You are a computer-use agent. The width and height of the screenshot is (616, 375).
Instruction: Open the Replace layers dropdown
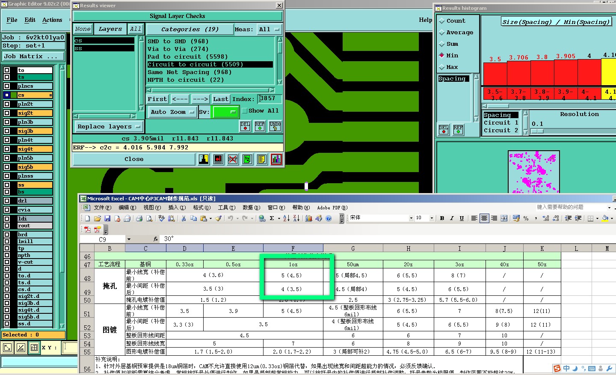click(x=109, y=127)
